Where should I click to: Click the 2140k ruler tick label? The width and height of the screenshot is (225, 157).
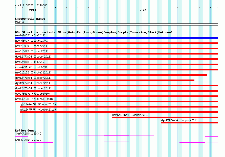[x=144, y=10]
